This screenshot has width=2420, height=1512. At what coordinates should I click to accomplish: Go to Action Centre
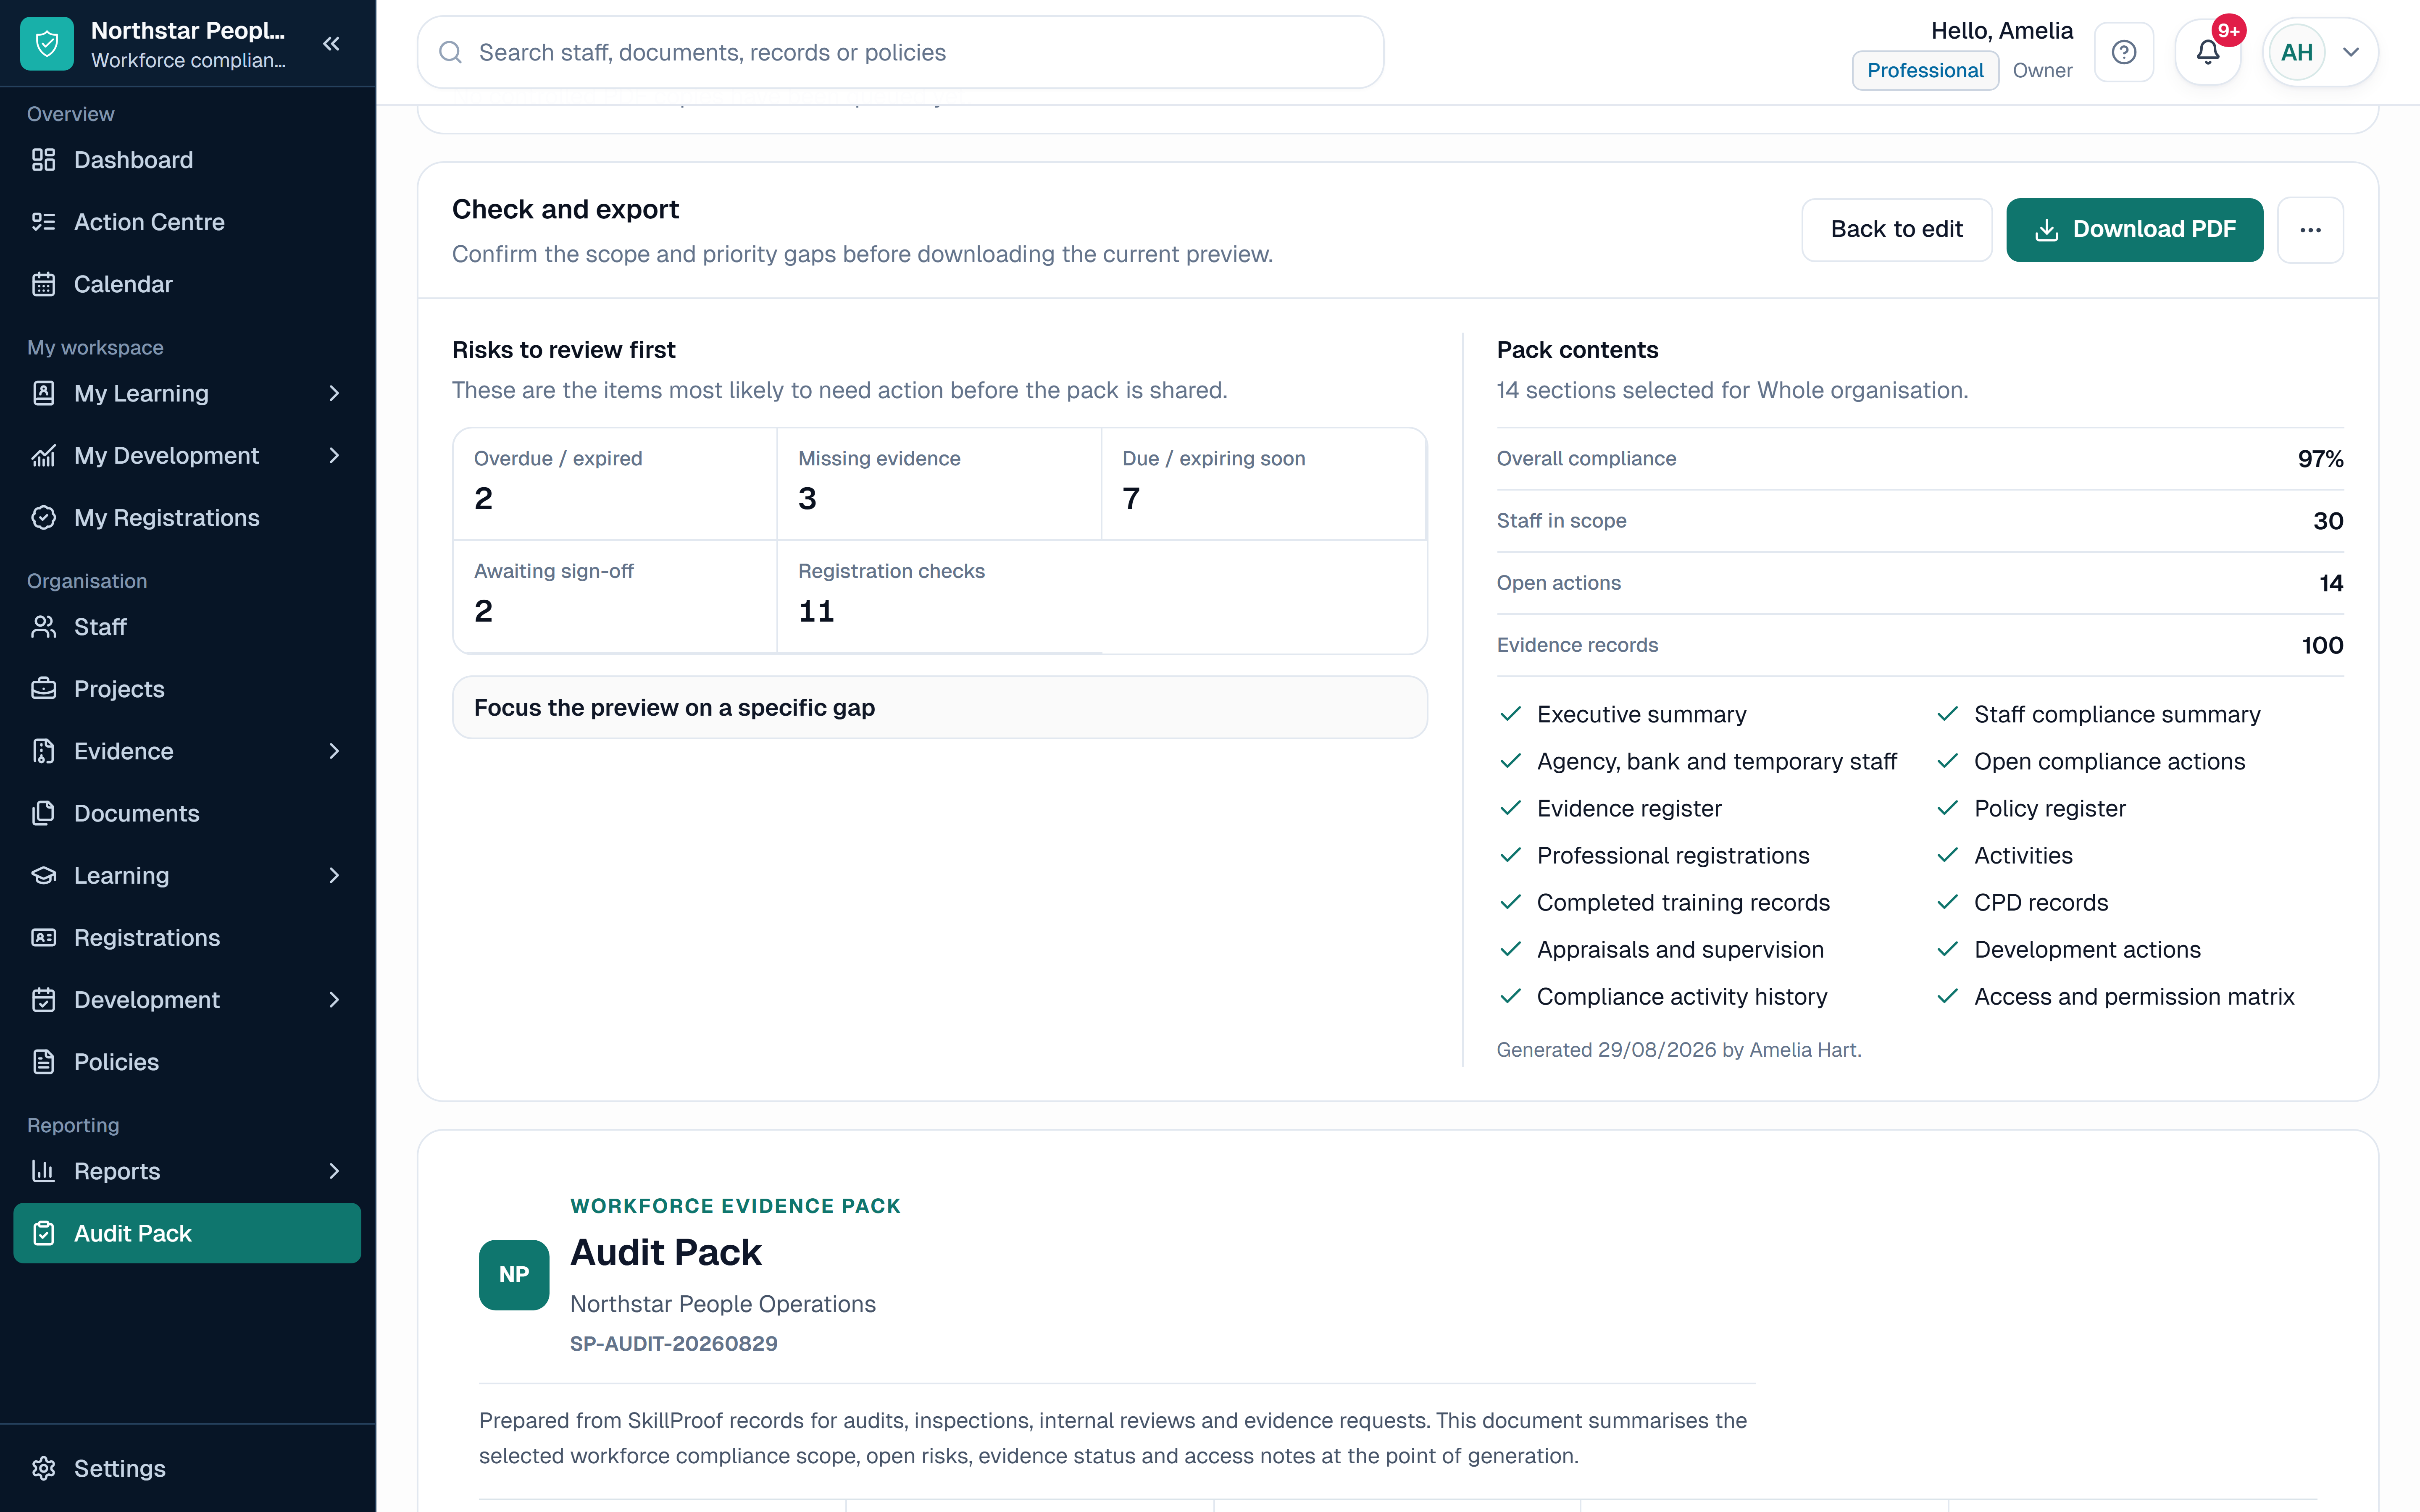pyautogui.click(x=187, y=222)
